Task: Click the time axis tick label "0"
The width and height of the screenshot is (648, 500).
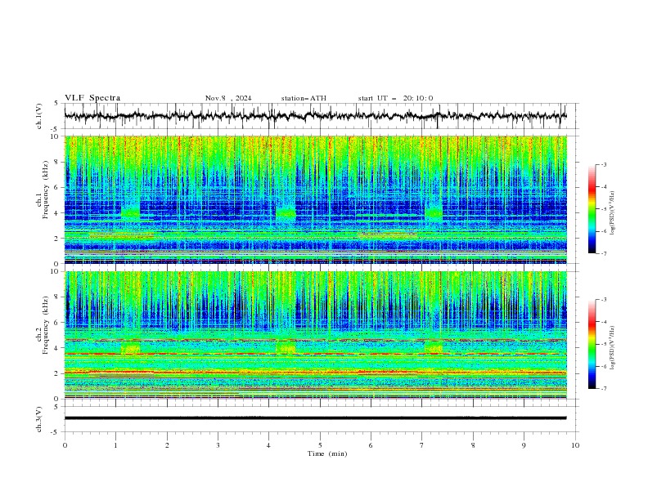Action: [65, 445]
